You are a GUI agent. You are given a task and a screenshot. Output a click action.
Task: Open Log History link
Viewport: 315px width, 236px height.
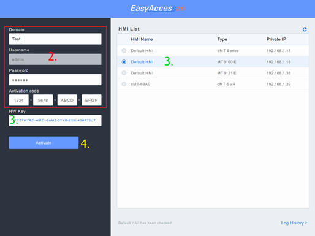[x=294, y=223]
